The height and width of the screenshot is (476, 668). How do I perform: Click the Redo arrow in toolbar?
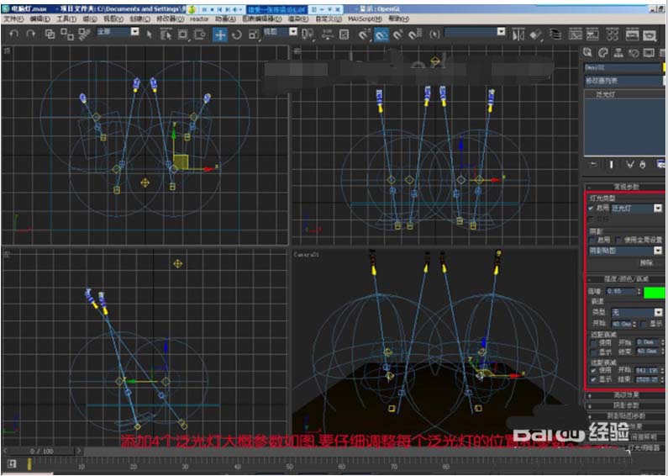[29, 34]
